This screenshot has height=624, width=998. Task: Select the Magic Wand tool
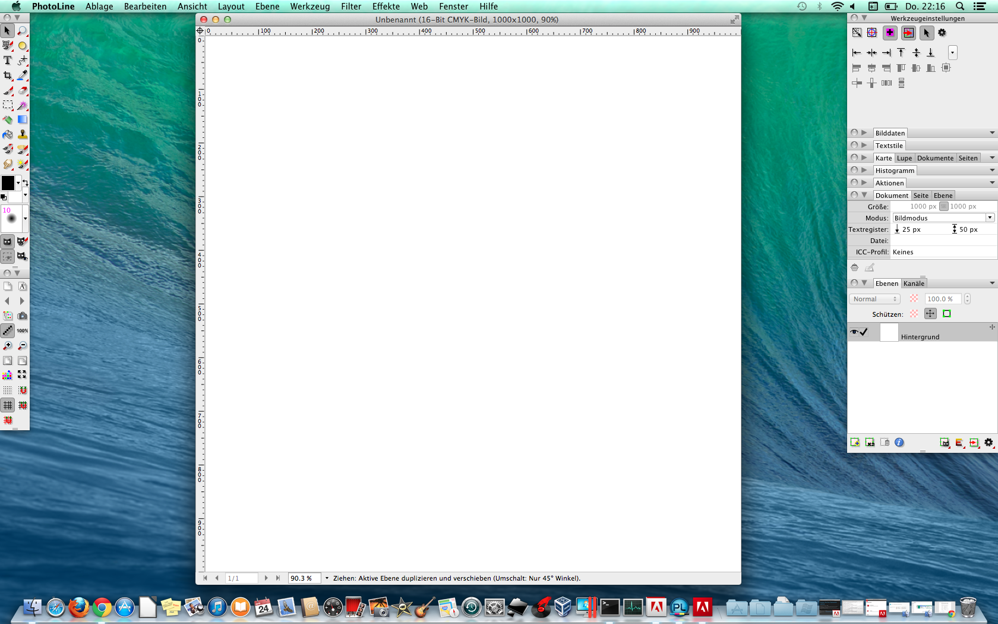(x=23, y=105)
